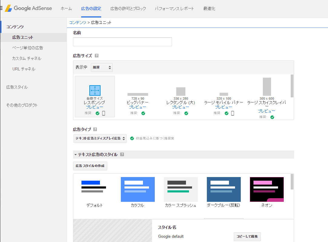
Task: Click the 広告スタイルの作成 button
Action: coord(90,166)
